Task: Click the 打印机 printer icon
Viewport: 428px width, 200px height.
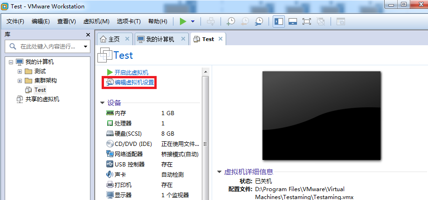Action: pyautogui.click(x=110, y=185)
